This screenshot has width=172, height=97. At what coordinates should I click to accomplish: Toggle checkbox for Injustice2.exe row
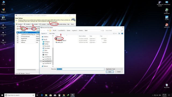tap(17, 39)
